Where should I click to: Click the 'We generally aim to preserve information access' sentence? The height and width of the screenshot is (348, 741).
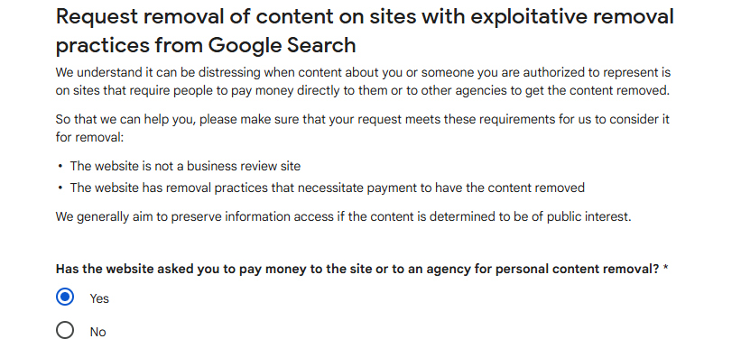(343, 217)
